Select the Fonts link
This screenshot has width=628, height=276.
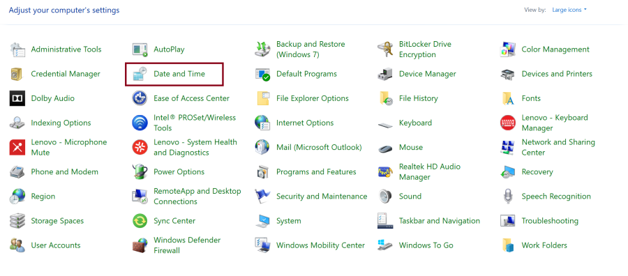(531, 98)
